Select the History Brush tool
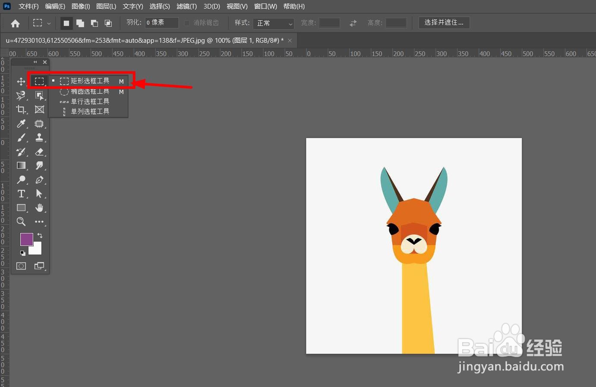Screen dimensions: 596x387 pyautogui.click(x=21, y=152)
